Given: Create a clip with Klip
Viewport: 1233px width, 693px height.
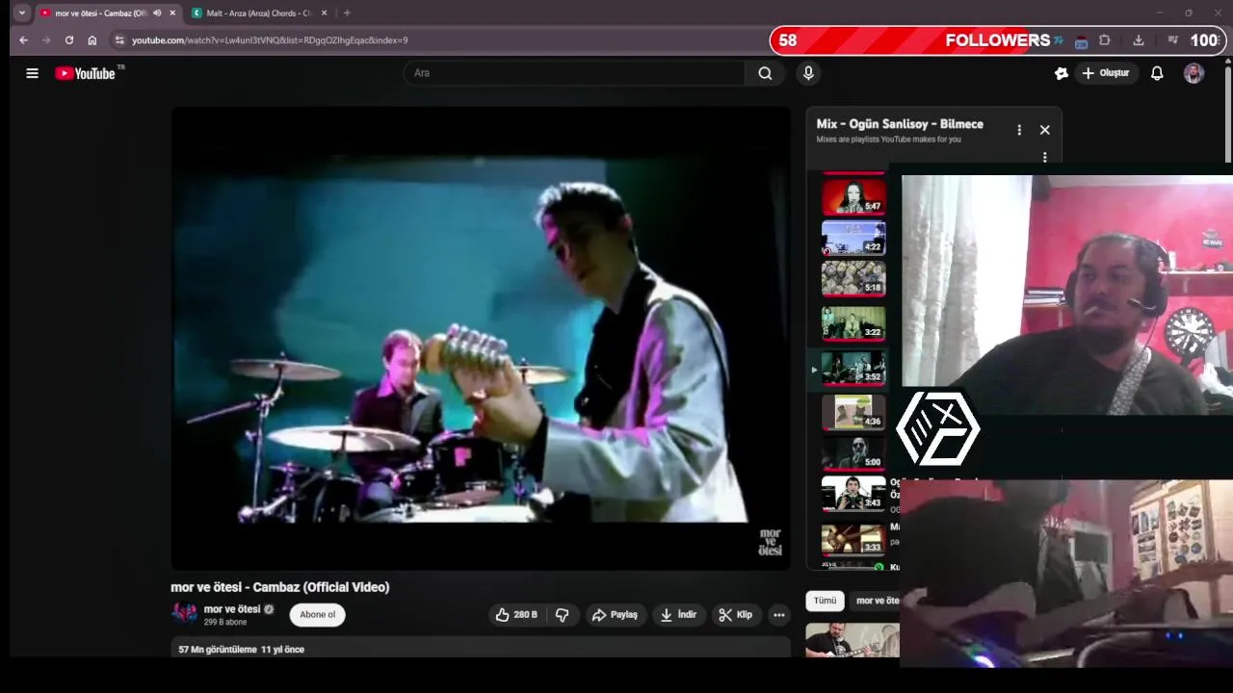Looking at the screenshot, I should (x=735, y=615).
